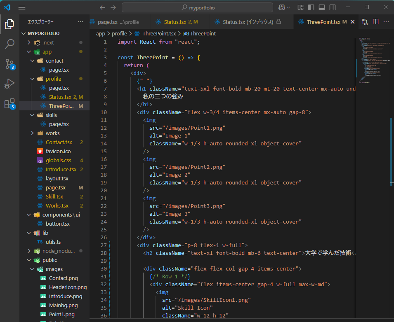
Task: Click the myportfolio command center search box
Action: 197,7
